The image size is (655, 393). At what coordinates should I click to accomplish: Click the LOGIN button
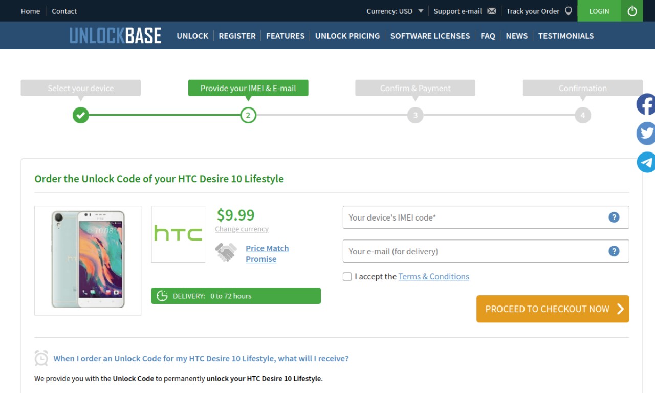[599, 11]
